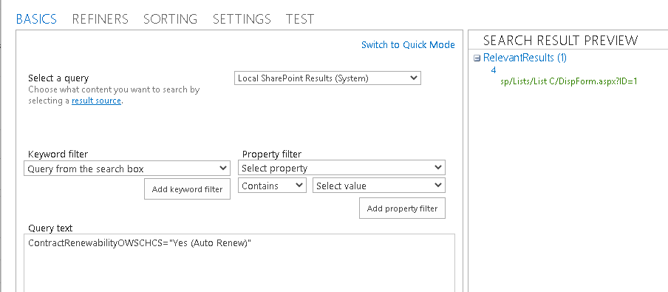Open the Keyword filter dropdown
Image resolution: width=668 pixels, height=292 pixels.
(x=127, y=169)
